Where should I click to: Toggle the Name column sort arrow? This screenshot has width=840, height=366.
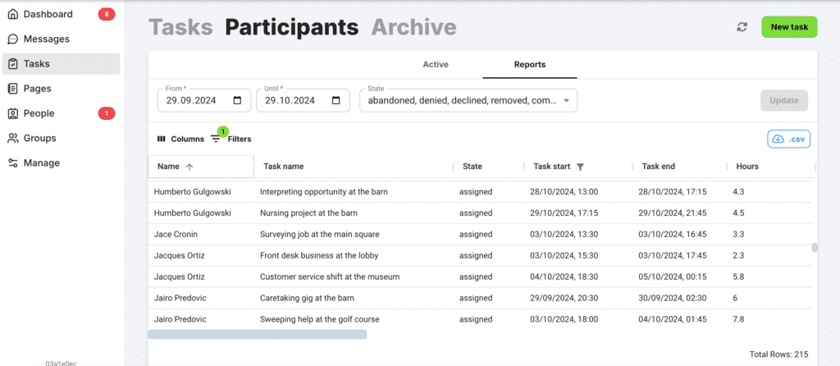pos(189,167)
